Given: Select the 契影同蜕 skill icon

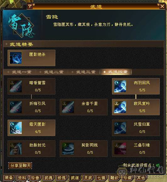Looking at the screenshot, I should tap(68, 149).
